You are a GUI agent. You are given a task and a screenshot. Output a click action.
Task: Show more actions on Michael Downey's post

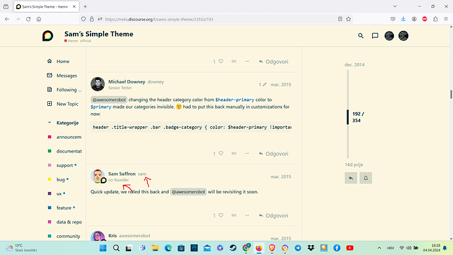click(247, 154)
